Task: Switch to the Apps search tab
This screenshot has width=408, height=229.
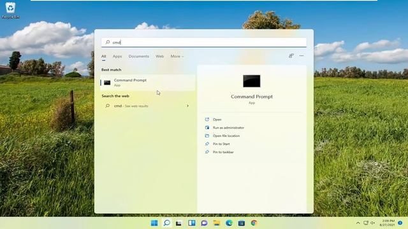Action: 117,57
